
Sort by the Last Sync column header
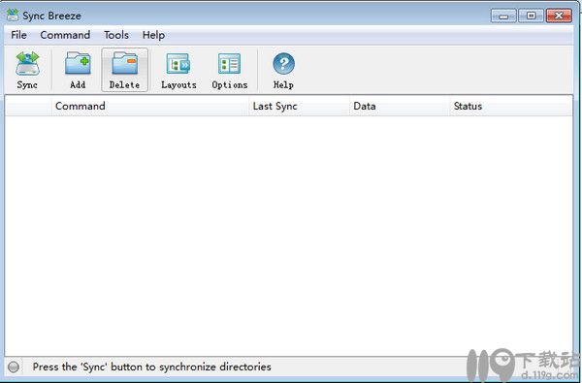(299, 106)
